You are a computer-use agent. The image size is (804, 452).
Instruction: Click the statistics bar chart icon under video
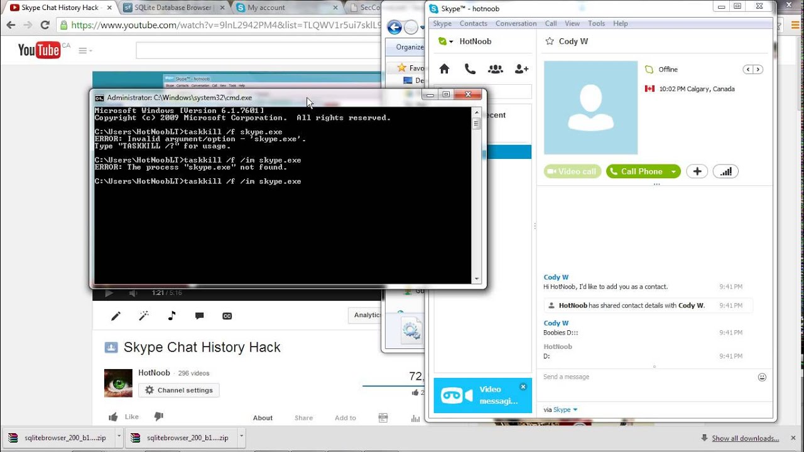(415, 418)
